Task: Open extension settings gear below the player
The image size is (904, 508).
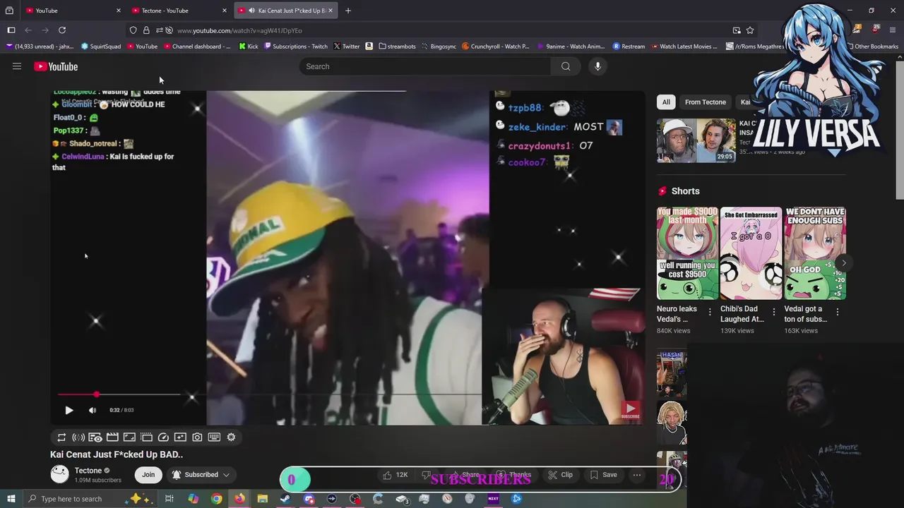Action: [231, 437]
